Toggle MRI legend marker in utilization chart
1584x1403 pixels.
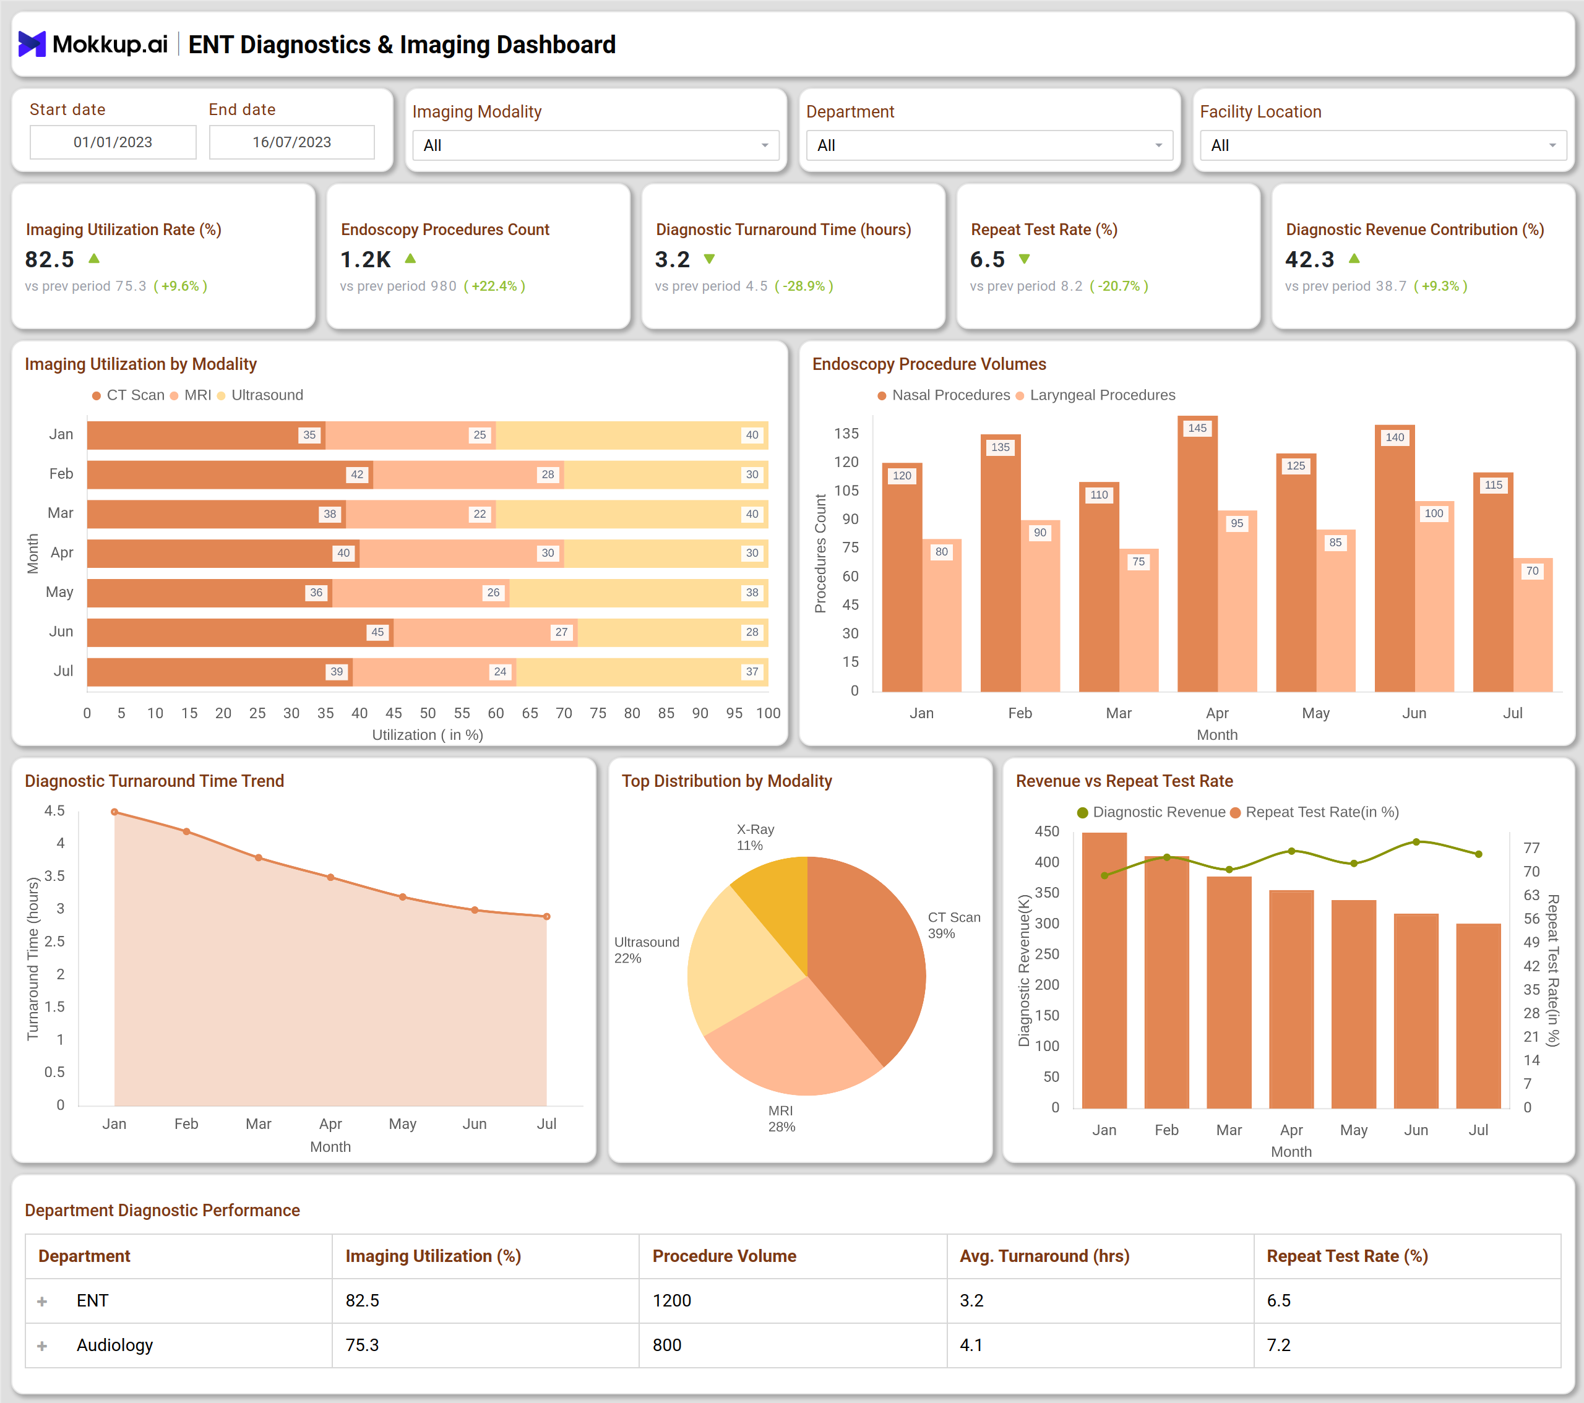pyautogui.click(x=174, y=396)
